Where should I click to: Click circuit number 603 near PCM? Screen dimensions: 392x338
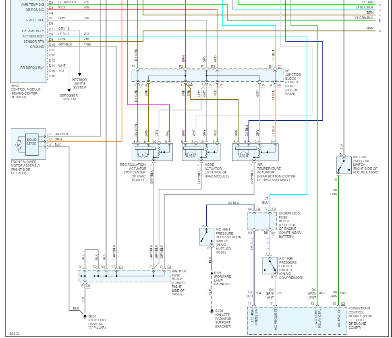click(x=343, y=293)
